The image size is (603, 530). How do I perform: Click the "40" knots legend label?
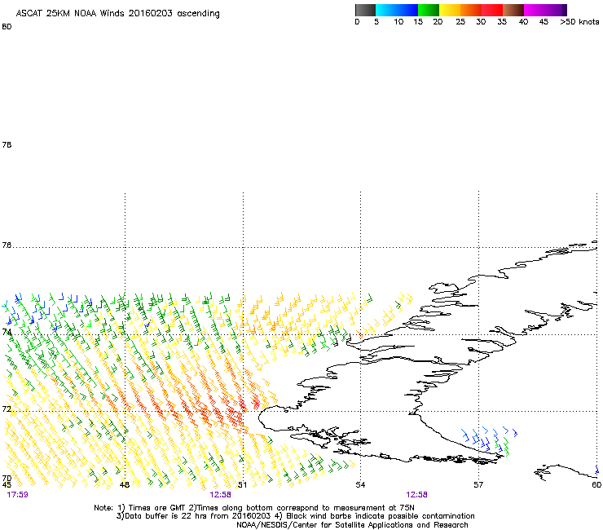(523, 22)
